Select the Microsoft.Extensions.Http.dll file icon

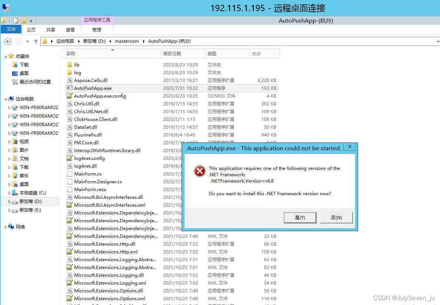[70, 244]
